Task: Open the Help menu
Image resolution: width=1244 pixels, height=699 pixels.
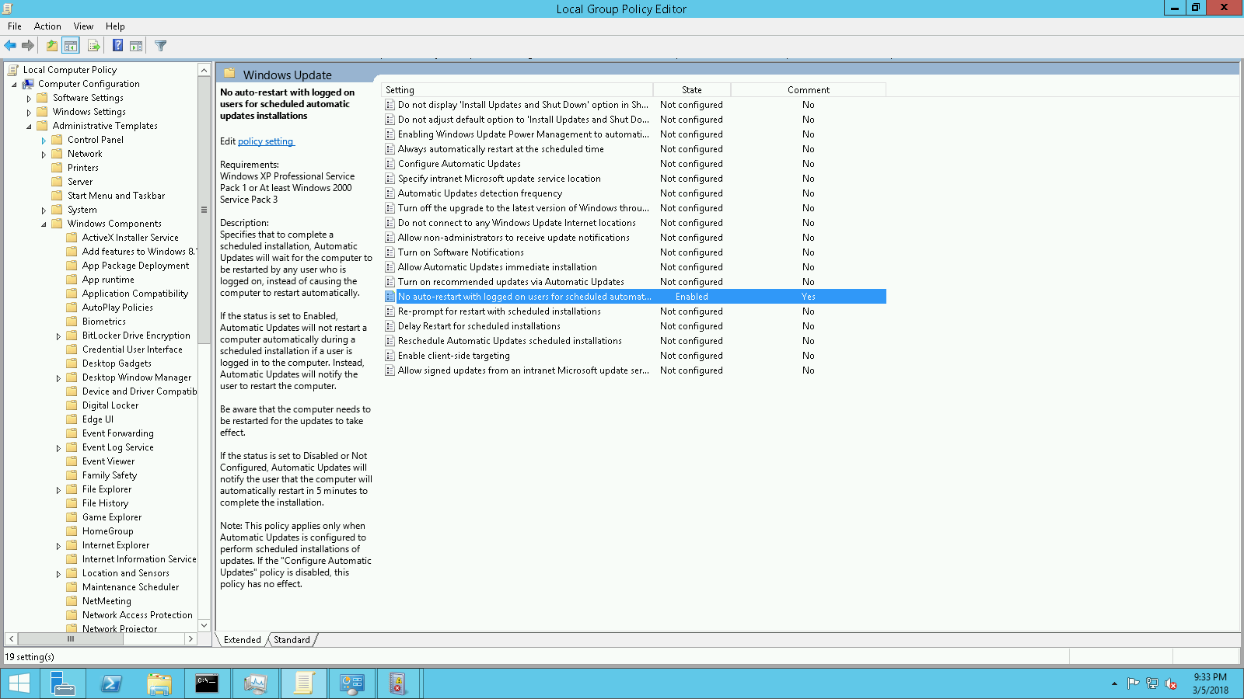Action: (x=115, y=26)
